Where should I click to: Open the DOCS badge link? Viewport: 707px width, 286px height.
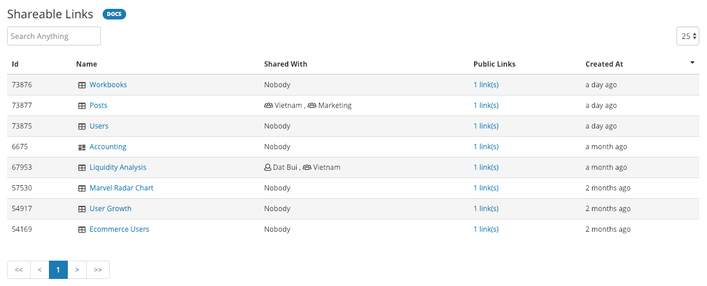(114, 14)
